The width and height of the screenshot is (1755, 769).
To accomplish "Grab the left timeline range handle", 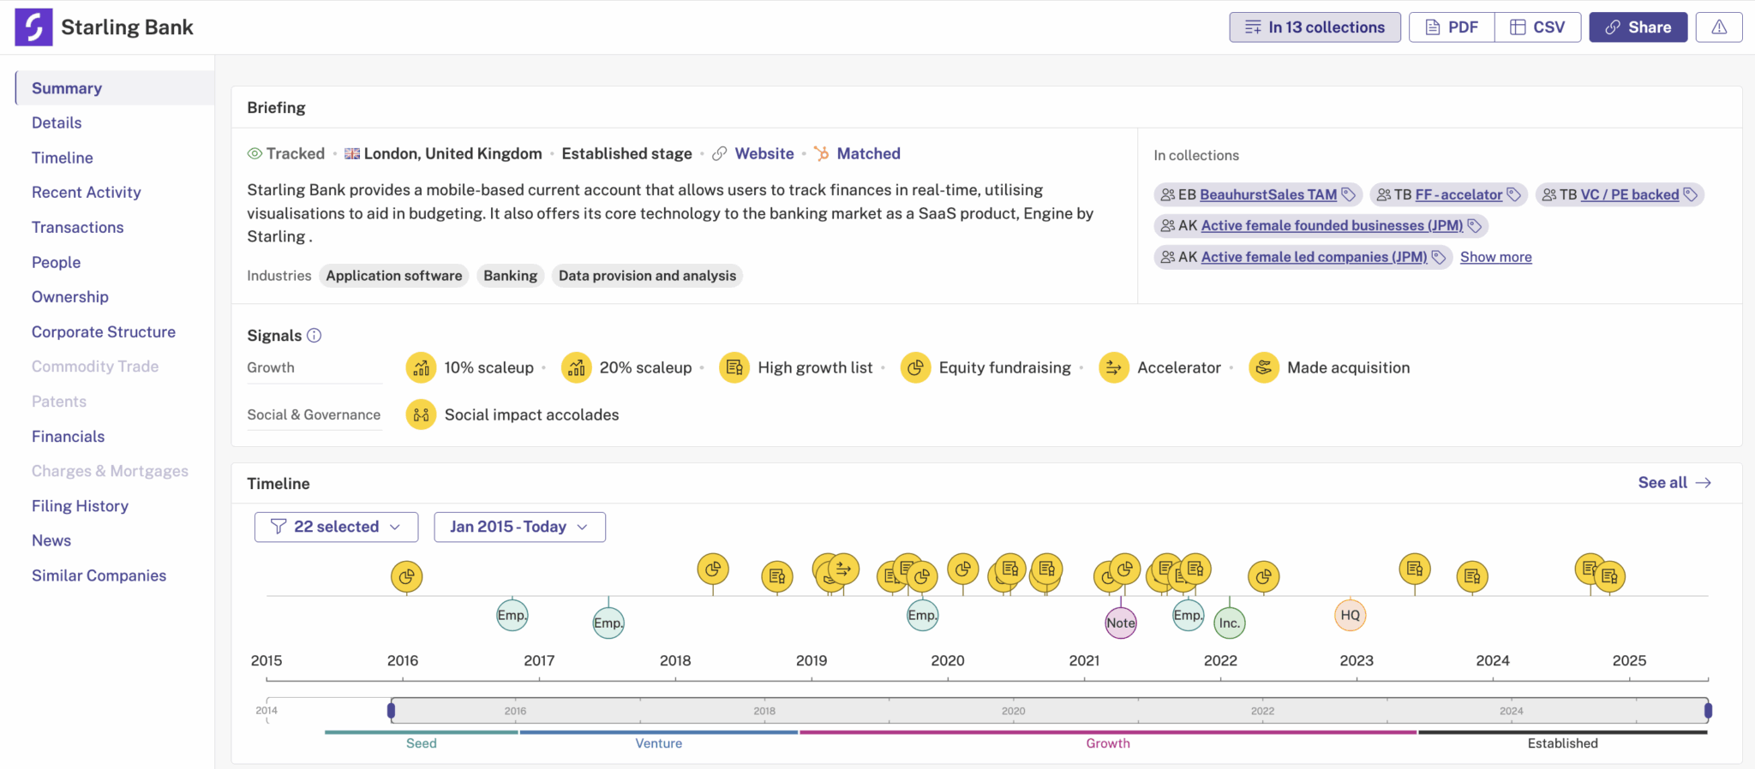I will (392, 710).
